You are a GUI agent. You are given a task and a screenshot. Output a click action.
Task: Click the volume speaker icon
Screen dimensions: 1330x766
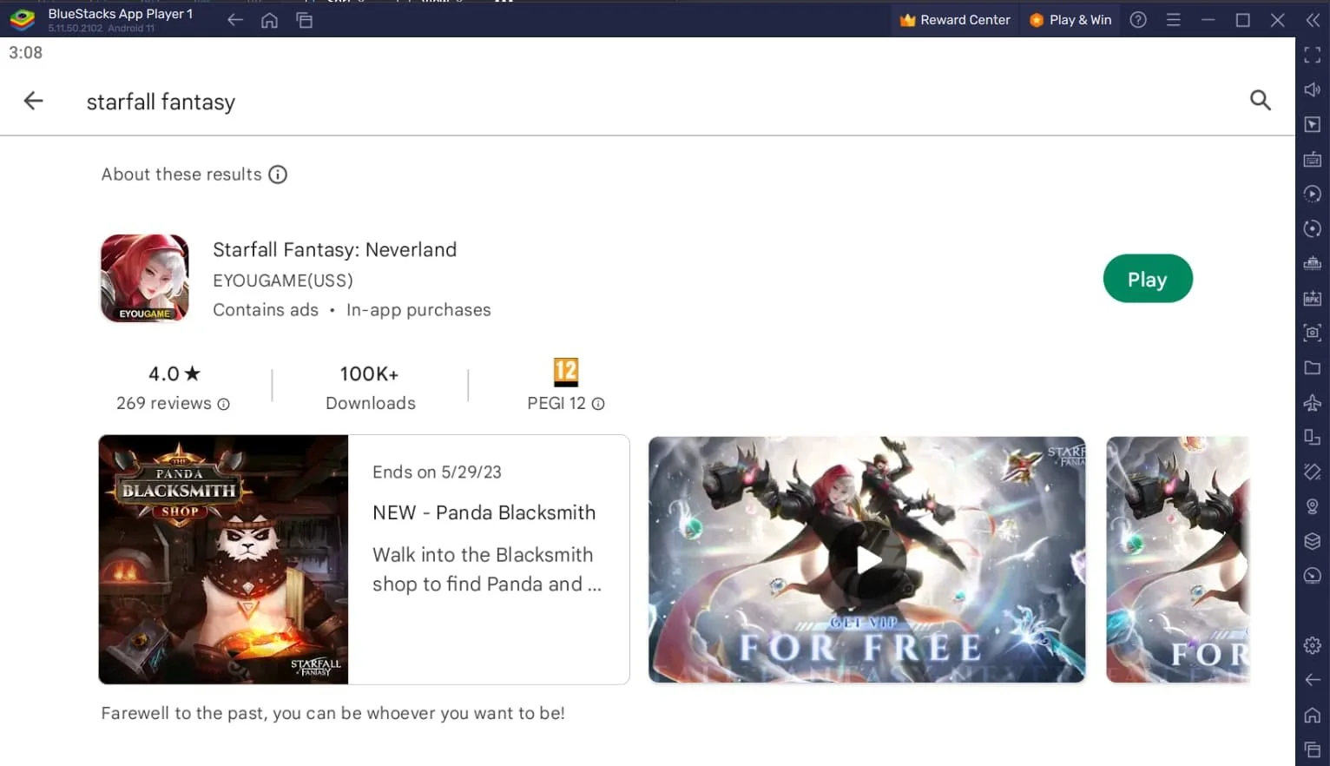click(x=1313, y=89)
